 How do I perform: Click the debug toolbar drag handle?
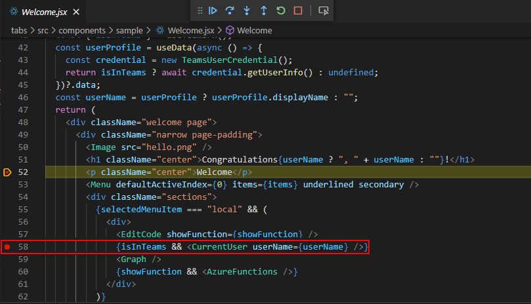200,10
